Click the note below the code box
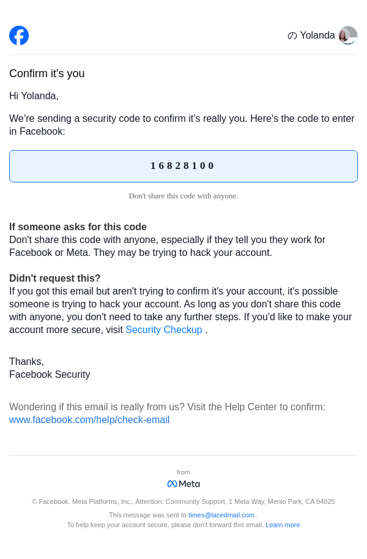Viewport: 367px width, 559px height. point(183,196)
